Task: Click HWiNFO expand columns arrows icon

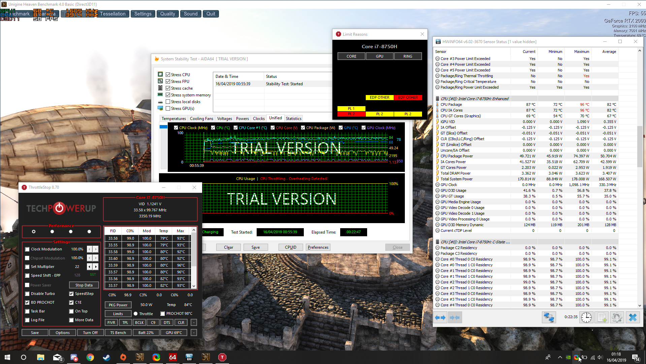Action: (440, 317)
